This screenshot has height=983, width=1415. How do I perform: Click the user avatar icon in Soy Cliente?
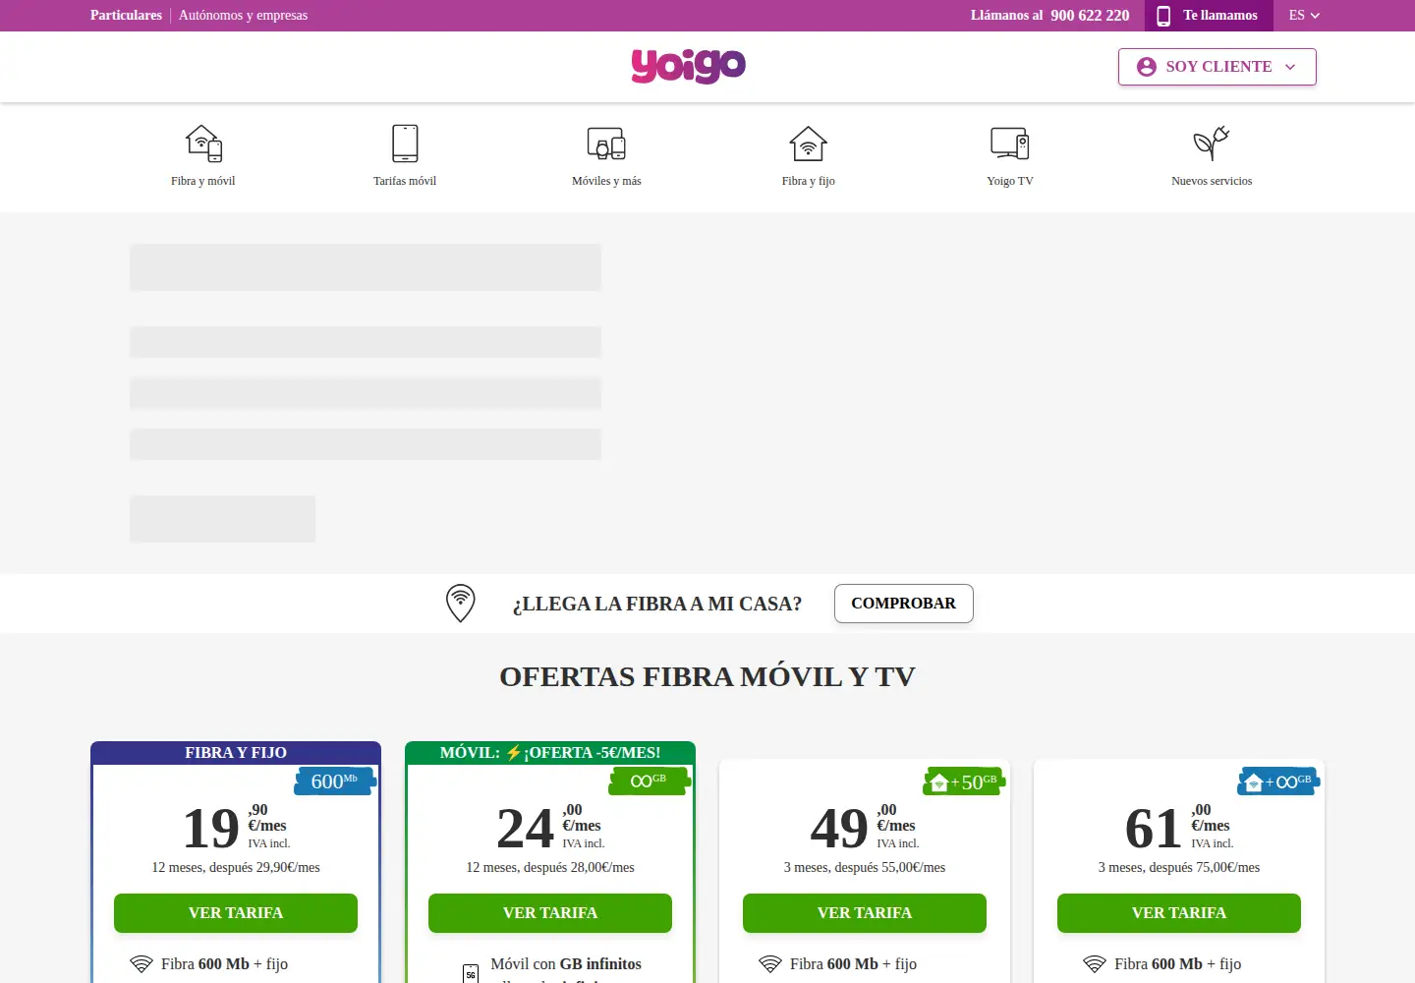1147,67
